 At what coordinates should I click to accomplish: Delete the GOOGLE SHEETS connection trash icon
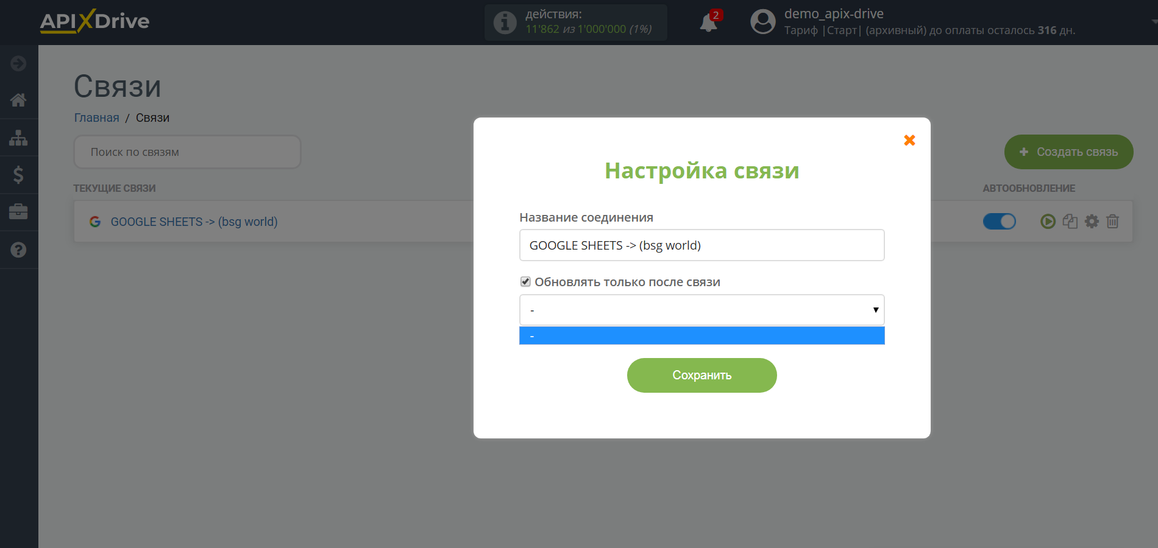click(x=1113, y=221)
